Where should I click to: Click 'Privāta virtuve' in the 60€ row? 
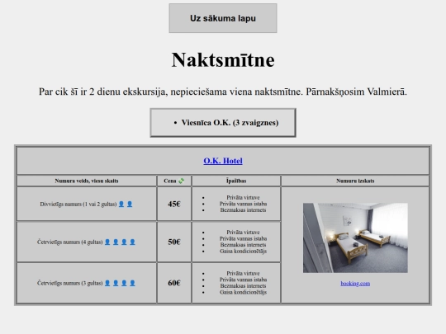click(243, 273)
